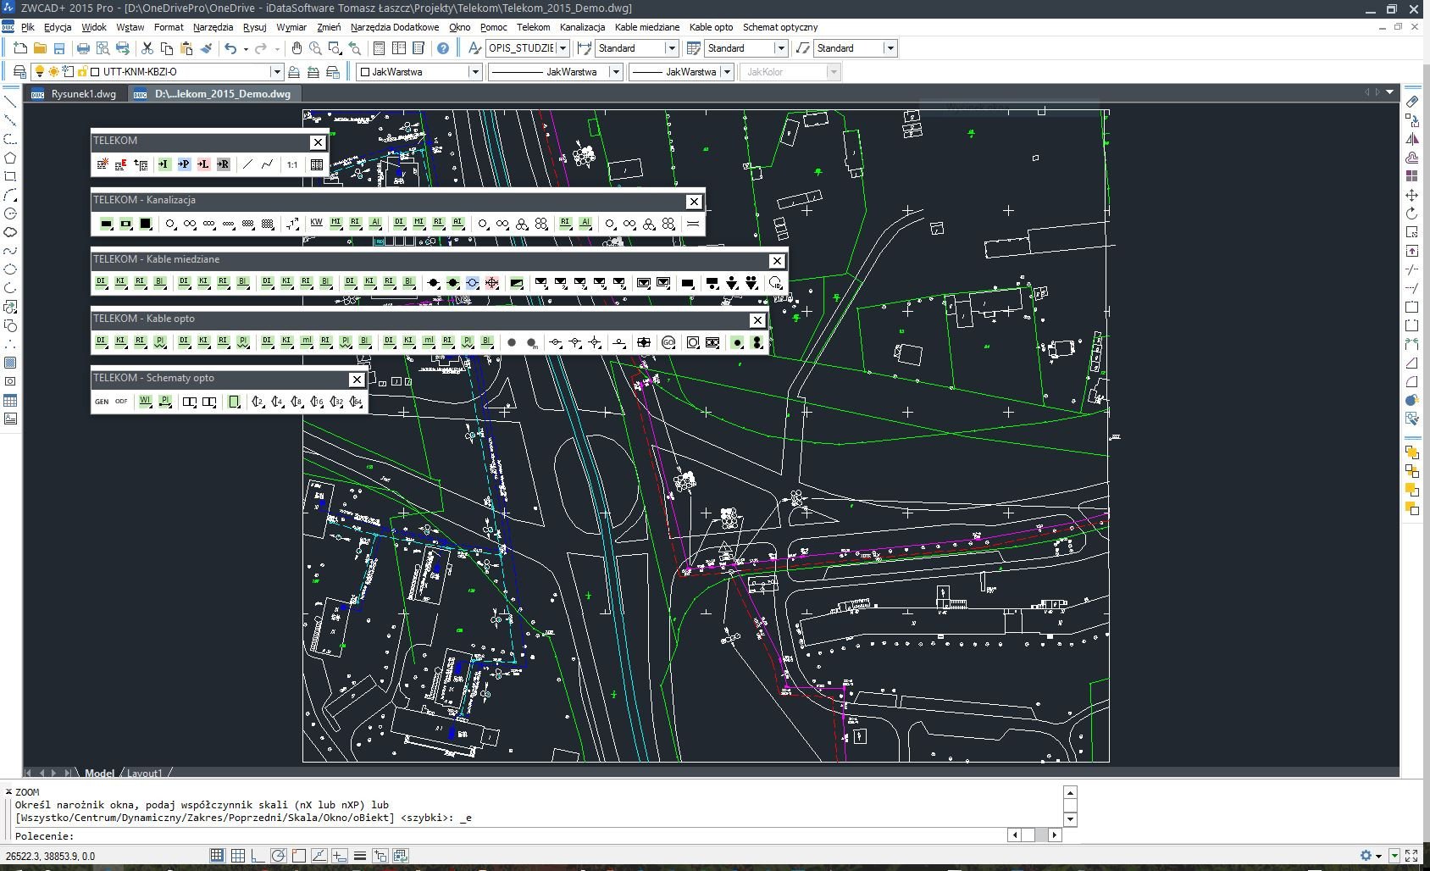Open the undo history dropdown arrow
This screenshot has width=1430, height=871.
[x=246, y=48]
